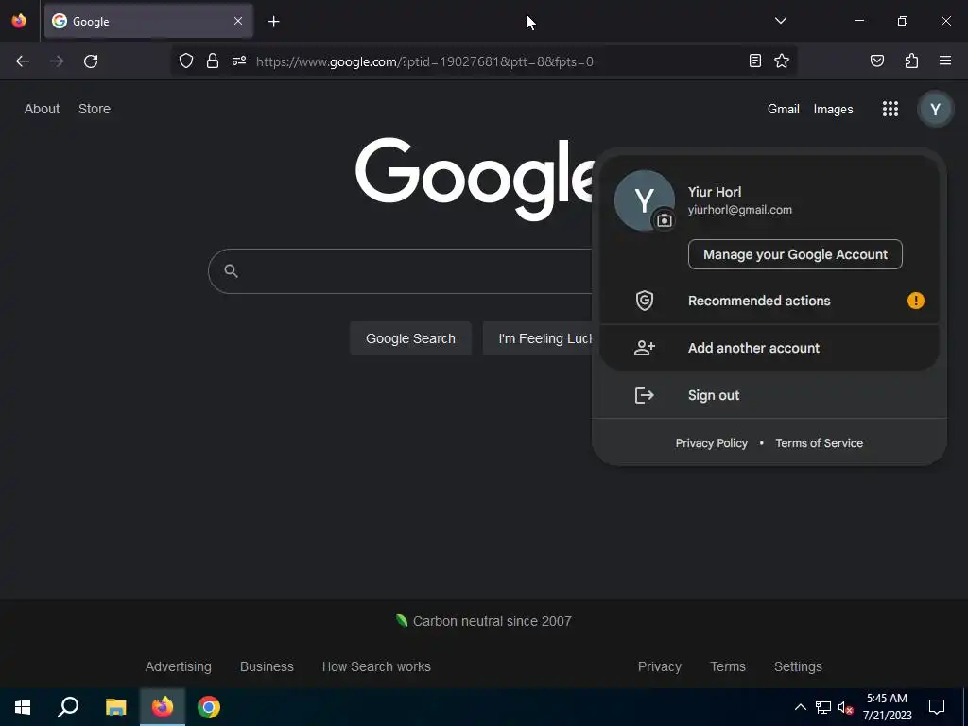This screenshot has height=726, width=968.
Task: Open the Windows notification center
Action: click(x=937, y=707)
